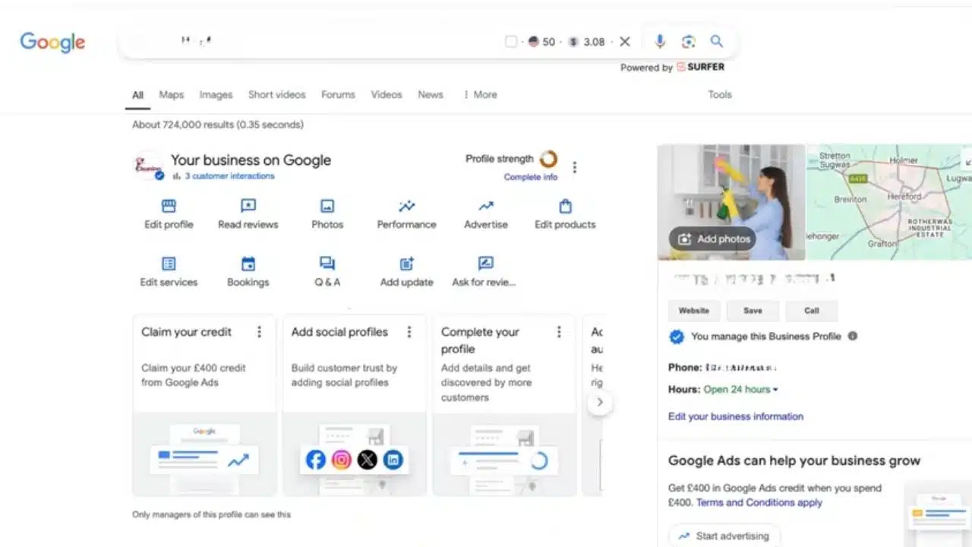Image resolution: width=972 pixels, height=547 pixels.
Task: Click the Add update shortcut
Action: pos(407,272)
